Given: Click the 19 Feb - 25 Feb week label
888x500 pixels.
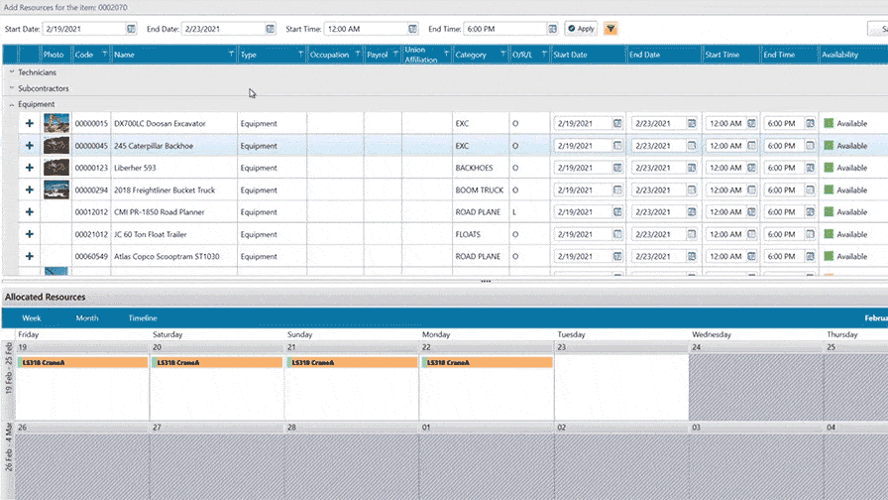Looking at the screenshot, I should [9, 368].
